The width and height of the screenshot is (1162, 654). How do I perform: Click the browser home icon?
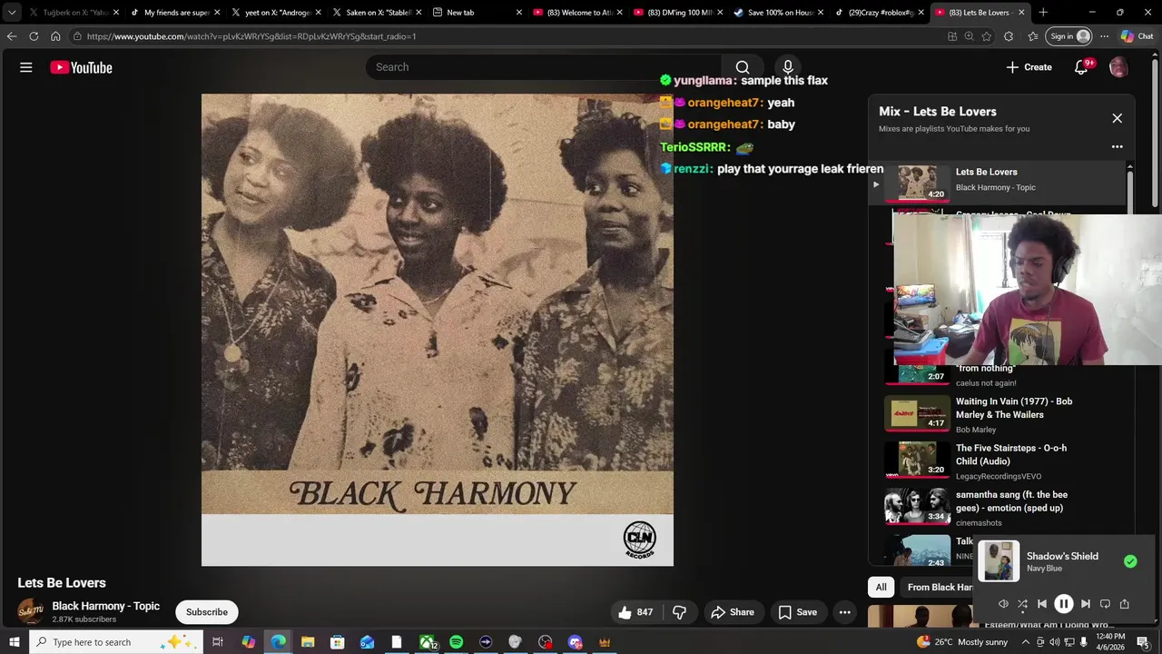coord(55,36)
